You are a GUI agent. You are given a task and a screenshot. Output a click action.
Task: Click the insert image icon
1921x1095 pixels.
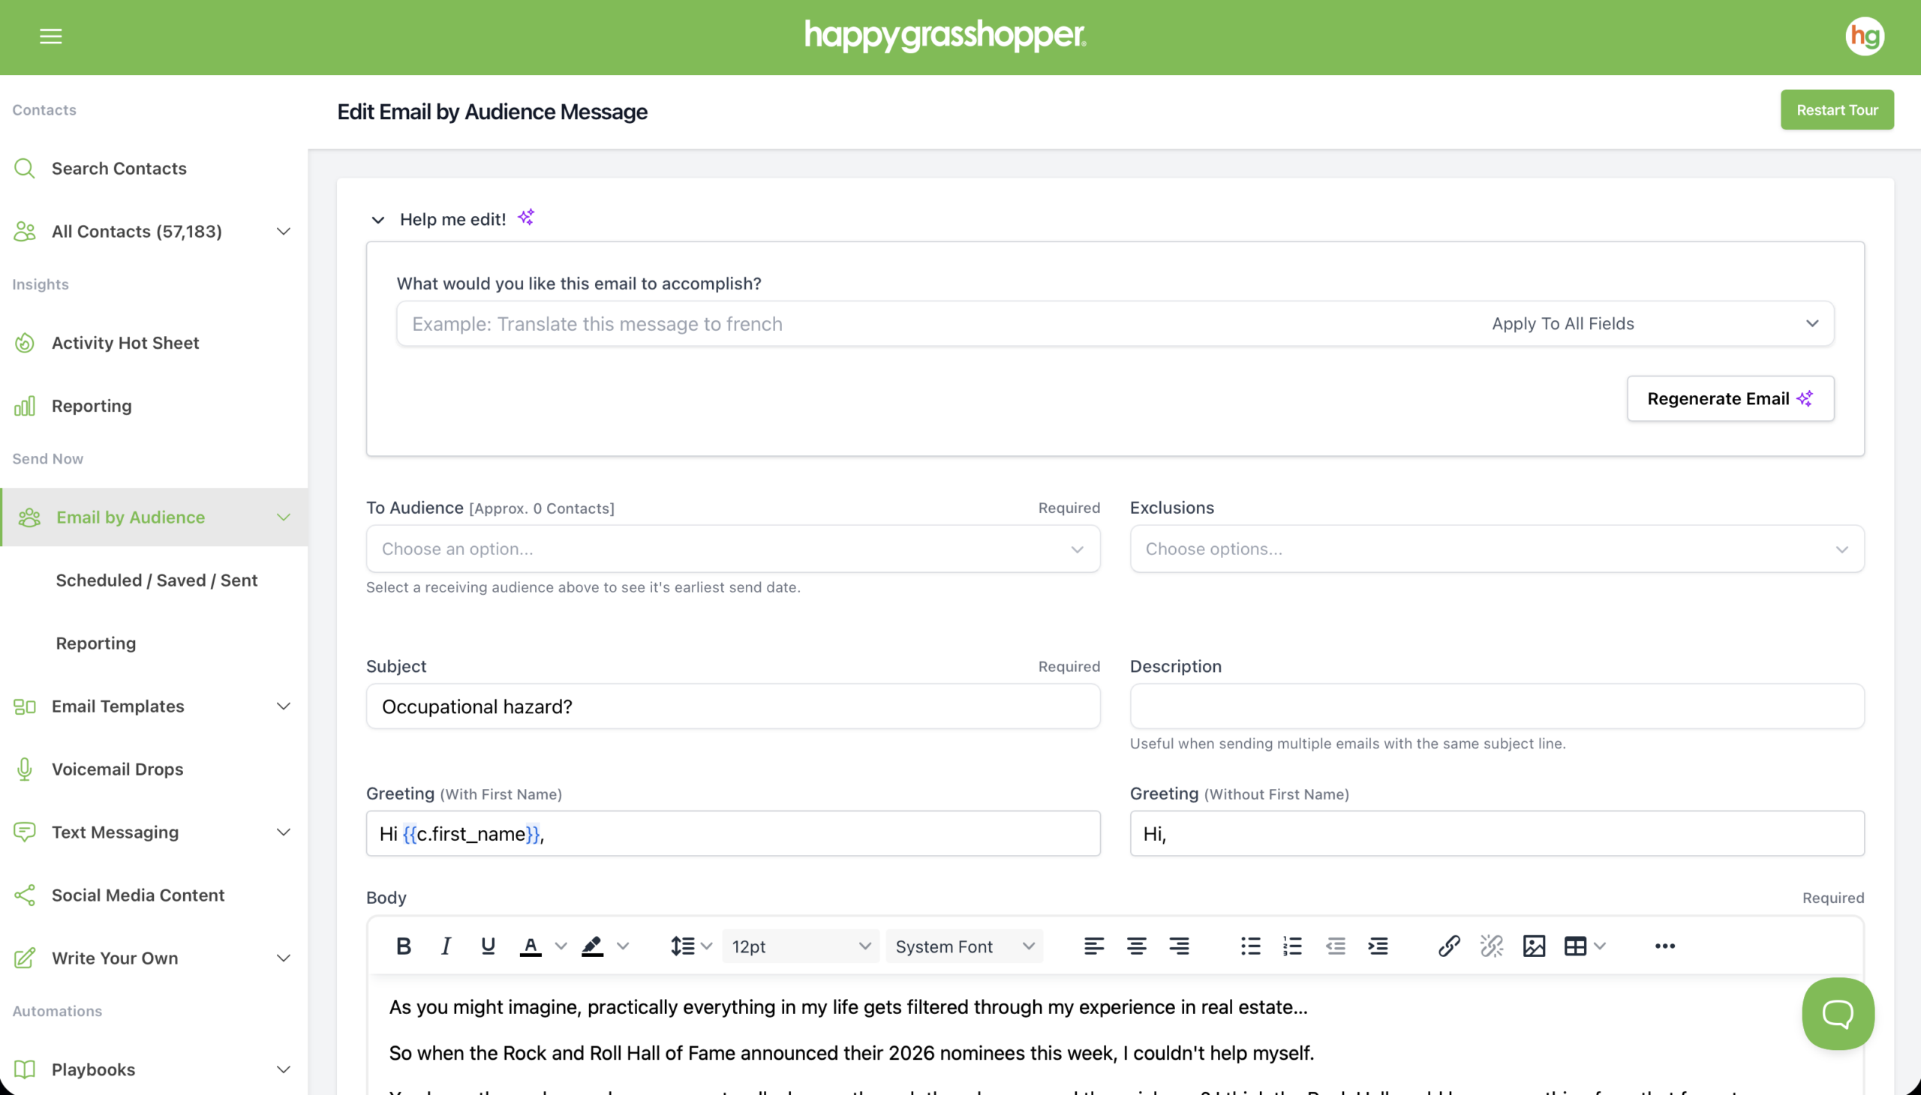[x=1534, y=946]
